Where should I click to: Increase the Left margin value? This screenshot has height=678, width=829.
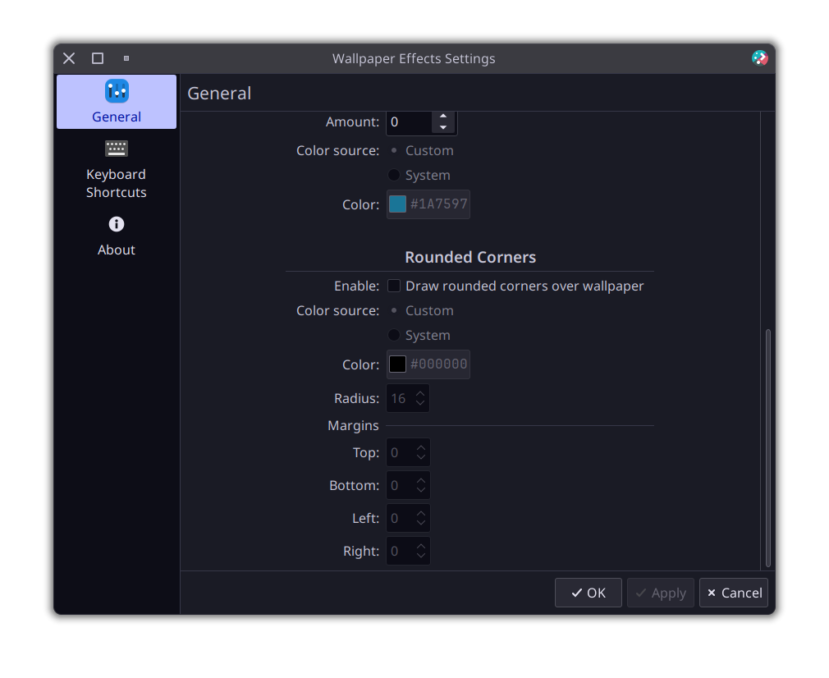tap(421, 514)
